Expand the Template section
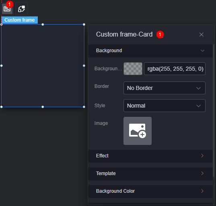Screen dimensions: 216x206 (150, 173)
